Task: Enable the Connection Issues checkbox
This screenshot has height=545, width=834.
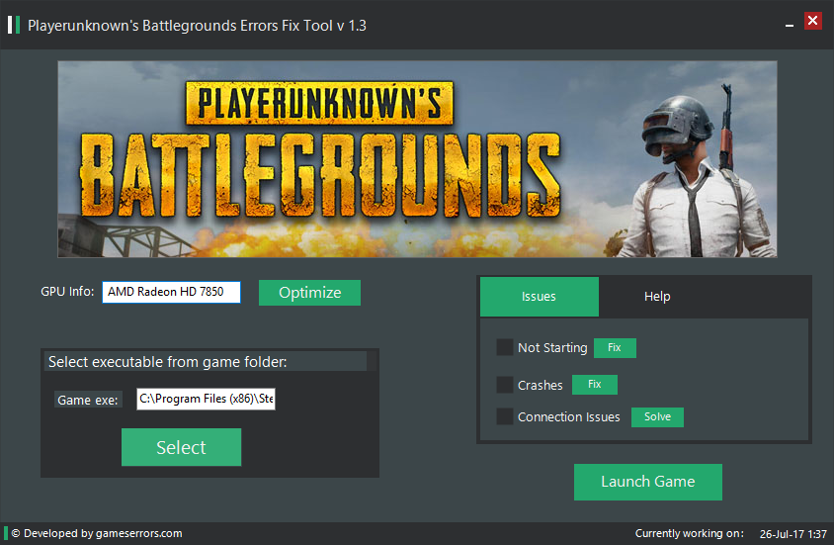Action: point(504,416)
